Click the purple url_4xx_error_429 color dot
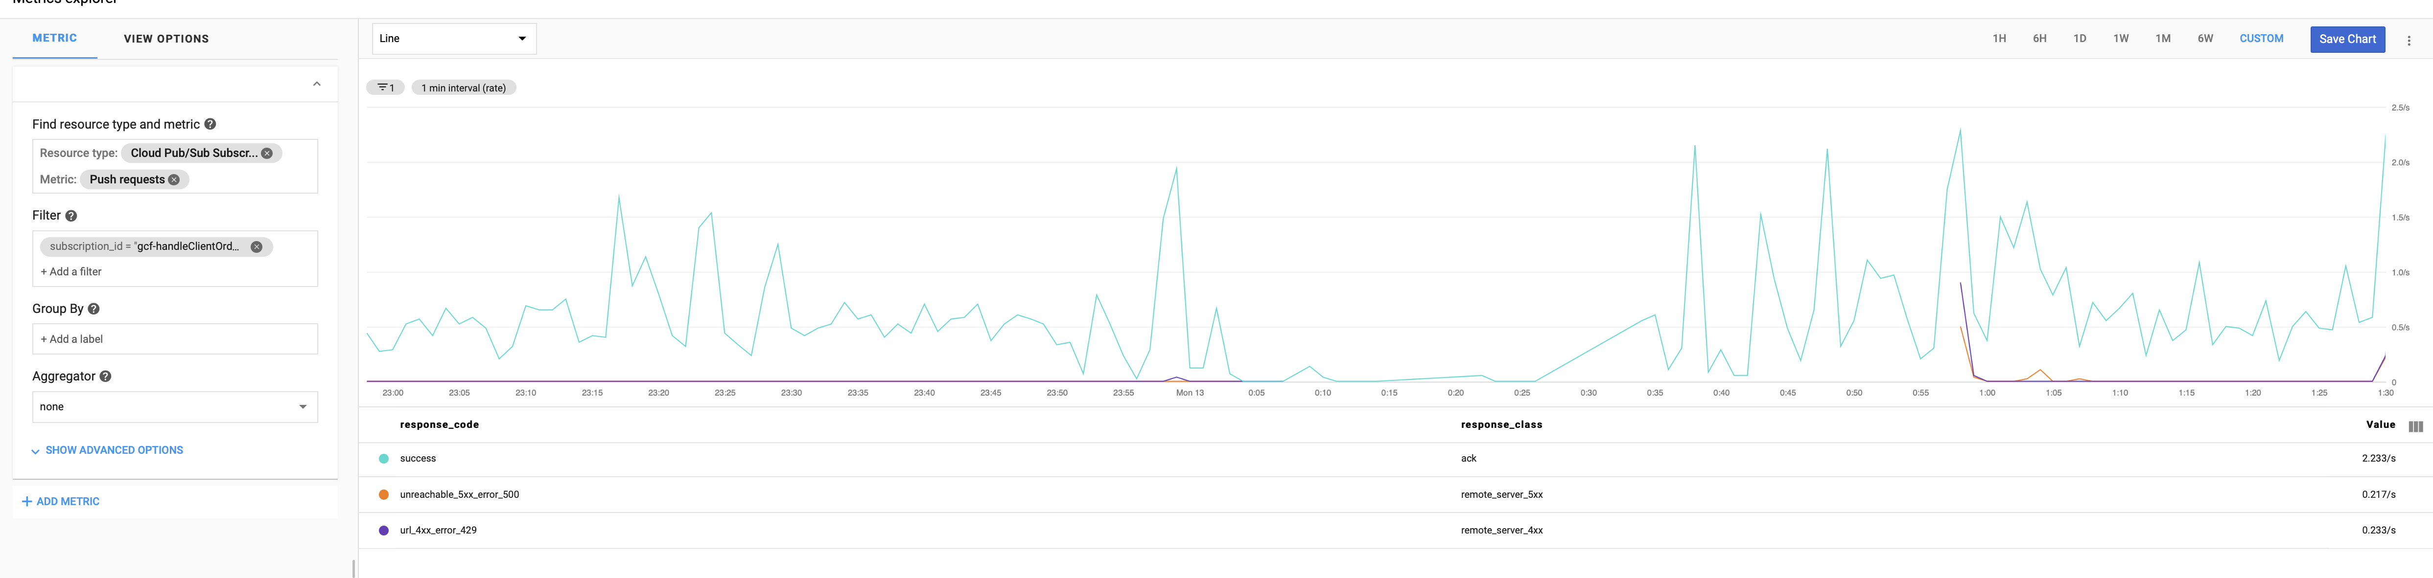This screenshot has height=578, width=2433. coord(382,530)
